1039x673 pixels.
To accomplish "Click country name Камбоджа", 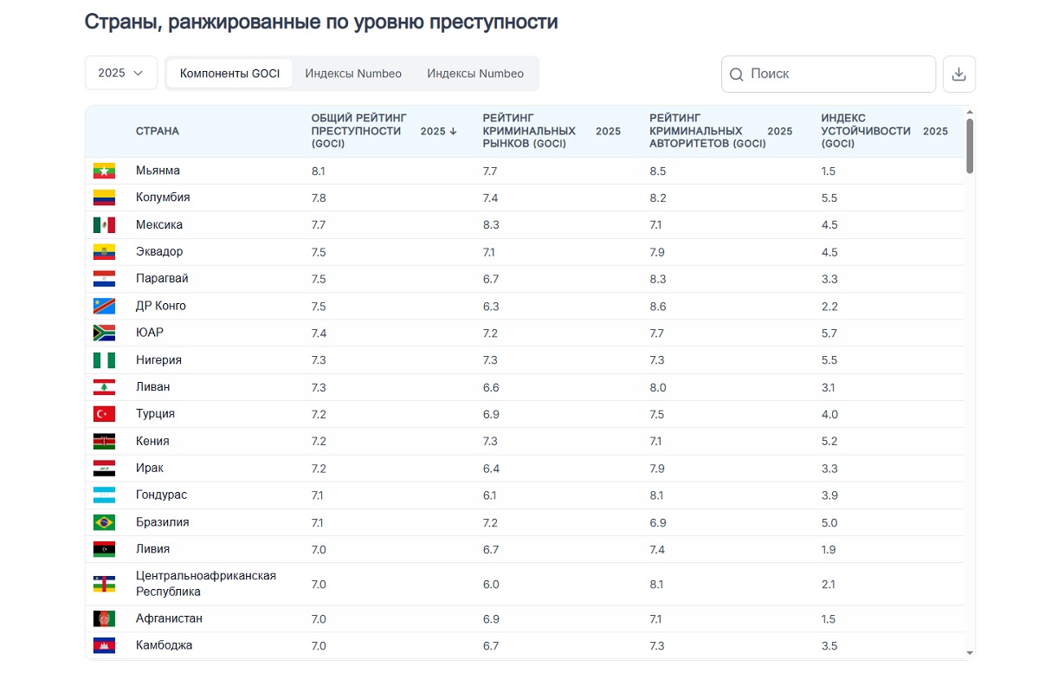I will [165, 645].
